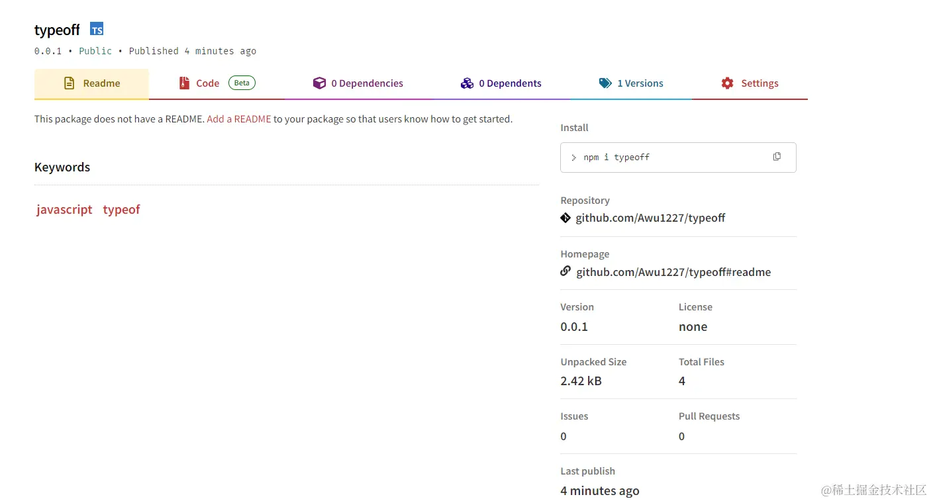Click the Published 4 minutes ago text
The height and width of the screenshot is (501, 931).
[x=193, y=51]
